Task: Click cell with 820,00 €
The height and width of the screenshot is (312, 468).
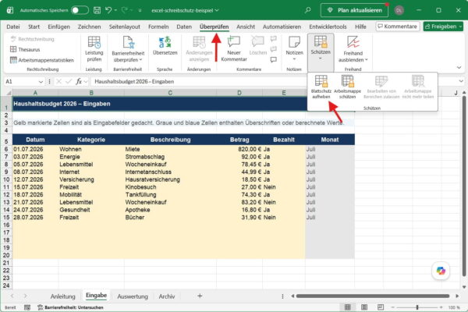Action: coord(239,149)
